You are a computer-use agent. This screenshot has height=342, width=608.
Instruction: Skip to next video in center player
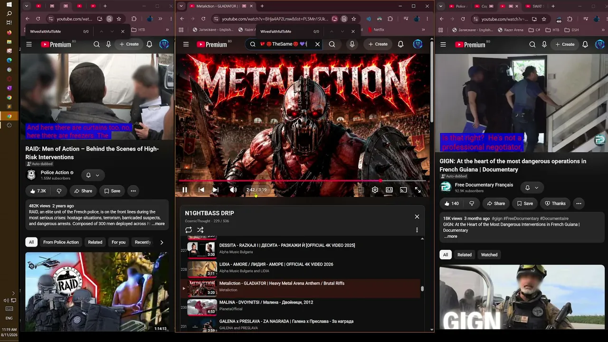(x=215, y=190)
